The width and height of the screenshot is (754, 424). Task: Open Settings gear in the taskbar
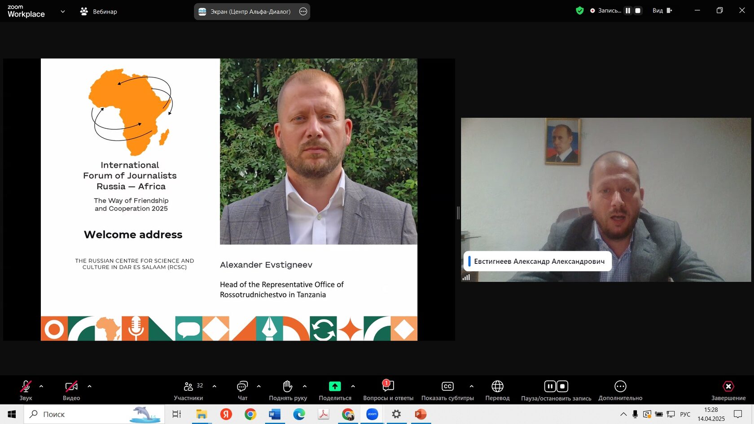tap(396, 414)
